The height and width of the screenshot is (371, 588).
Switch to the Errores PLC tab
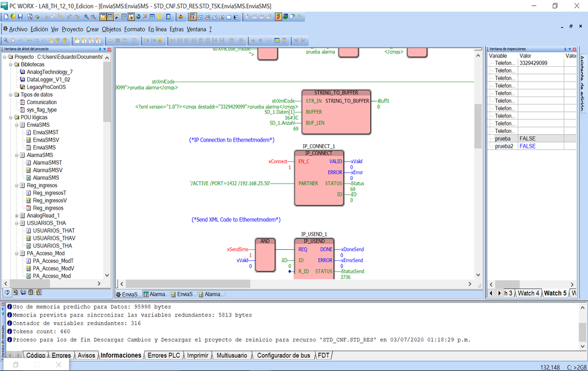(163, 356)
